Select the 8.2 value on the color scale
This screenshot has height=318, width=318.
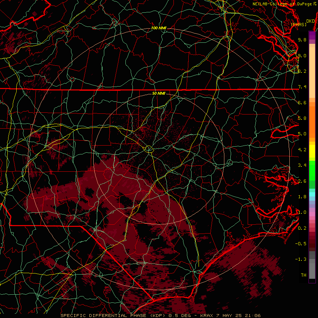pyautogui.click(x=302, y=71)
